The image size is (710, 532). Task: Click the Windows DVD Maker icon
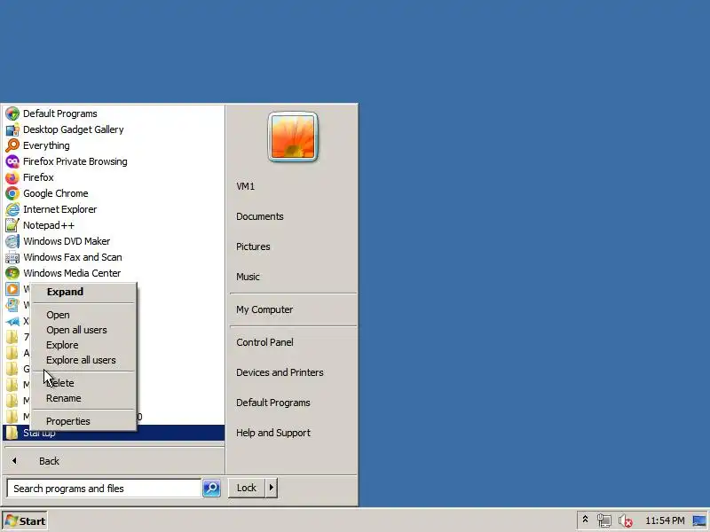(x=12, y=241)
